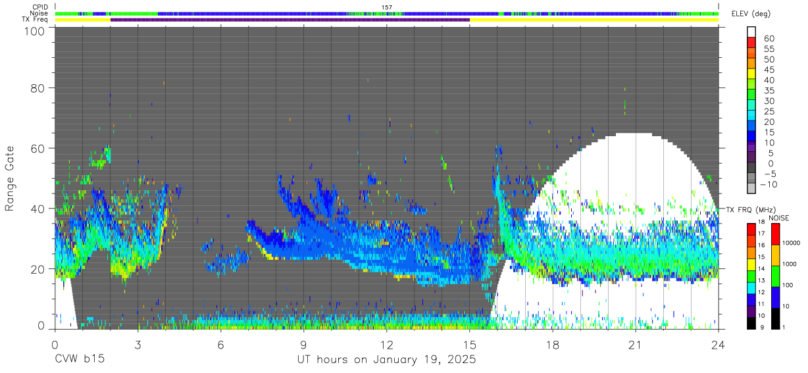
Task: Click the "24" tick on the UT hours axis
Action: tap(719, 345)
